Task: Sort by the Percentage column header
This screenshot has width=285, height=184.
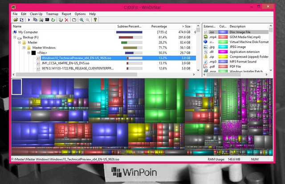Action: pyautogui.click(x=155, y=27)
